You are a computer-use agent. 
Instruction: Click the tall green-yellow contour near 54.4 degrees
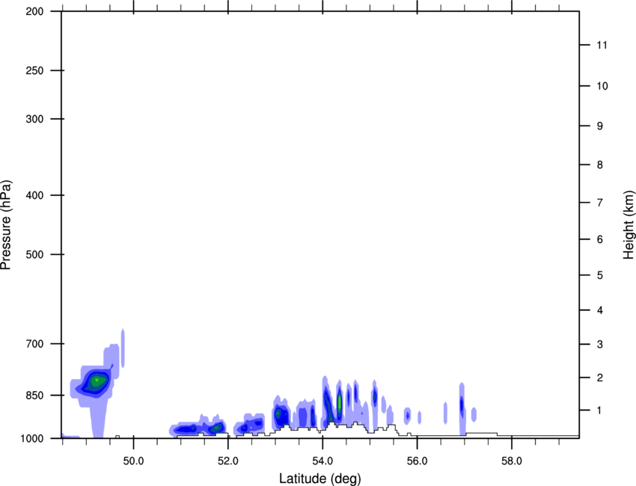339,402
